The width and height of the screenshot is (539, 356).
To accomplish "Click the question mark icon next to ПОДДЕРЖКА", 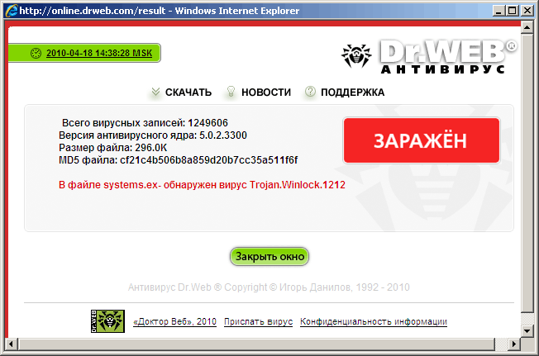I will pyautogui.click(x=310, y=92).
